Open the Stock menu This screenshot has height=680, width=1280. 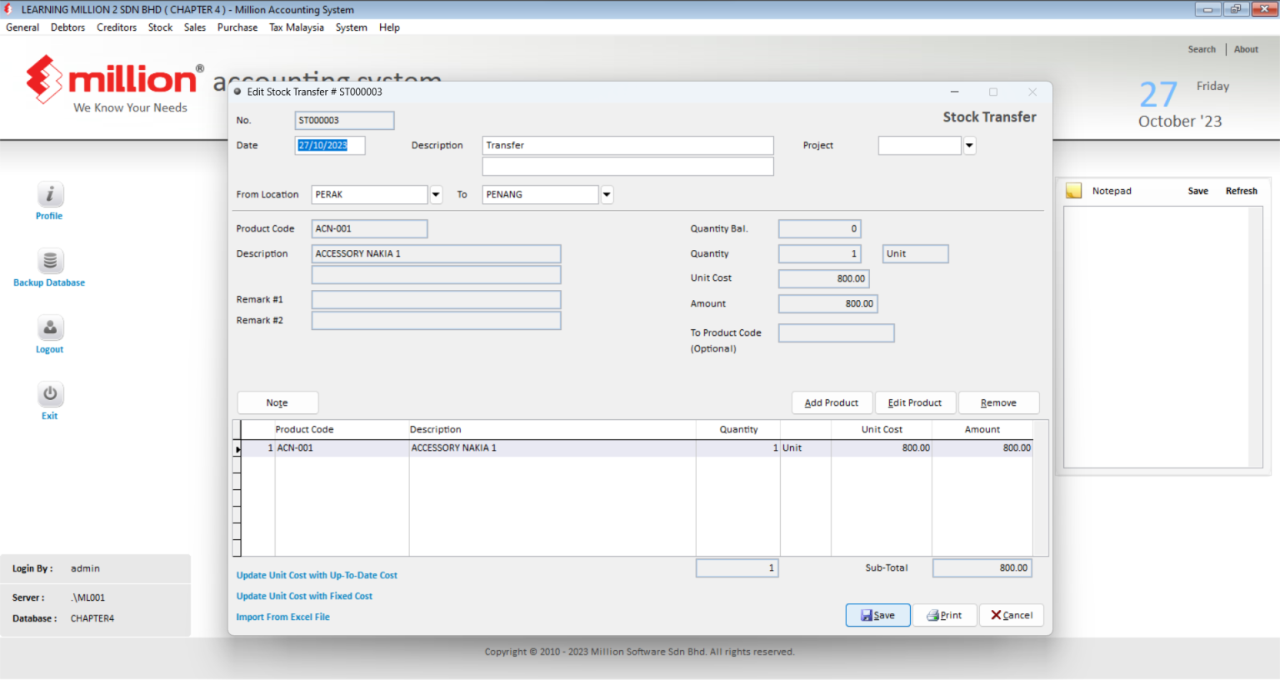click(x=160, y=27)
